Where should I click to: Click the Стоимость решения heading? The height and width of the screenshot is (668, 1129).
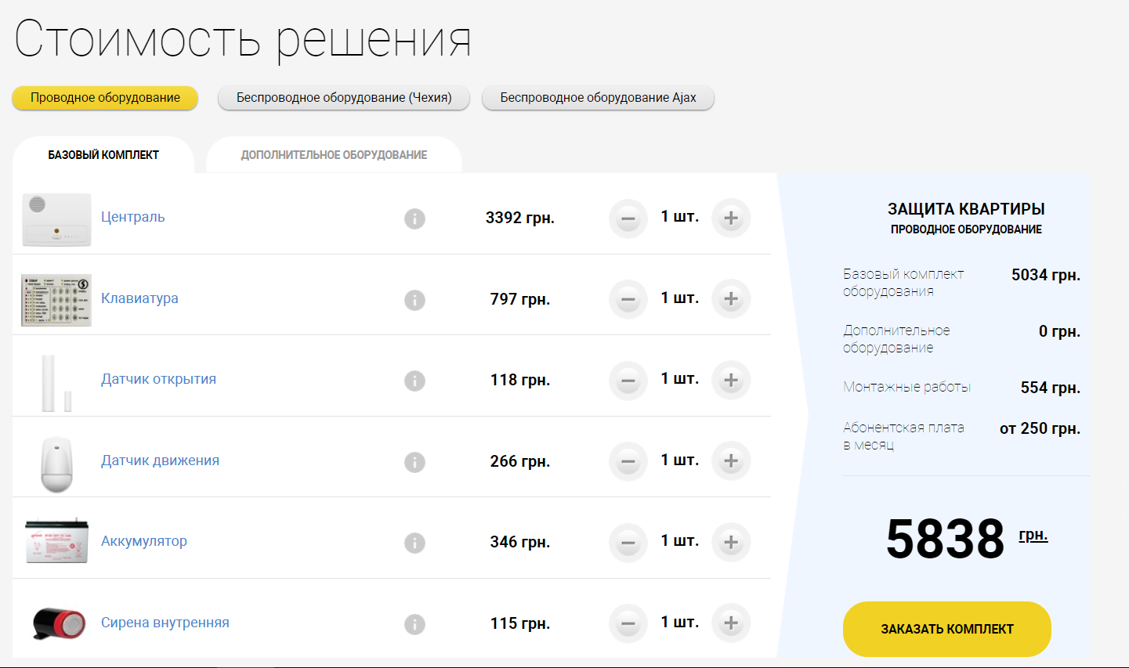click(243, 39)
